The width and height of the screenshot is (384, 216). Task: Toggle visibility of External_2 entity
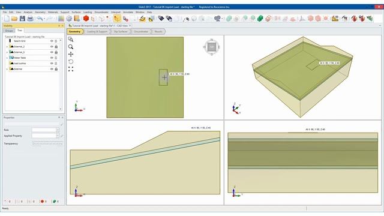tap(52, 47)
